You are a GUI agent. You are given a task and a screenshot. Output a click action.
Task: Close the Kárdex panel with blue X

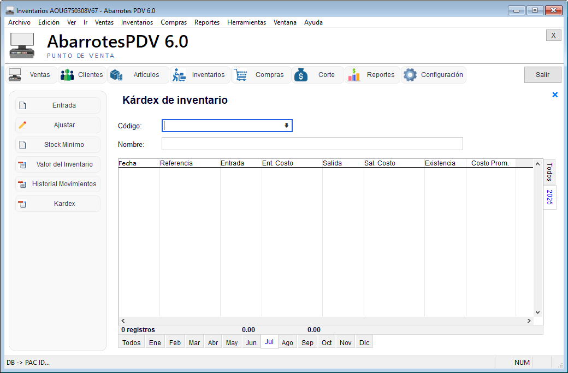click(554, 95)
